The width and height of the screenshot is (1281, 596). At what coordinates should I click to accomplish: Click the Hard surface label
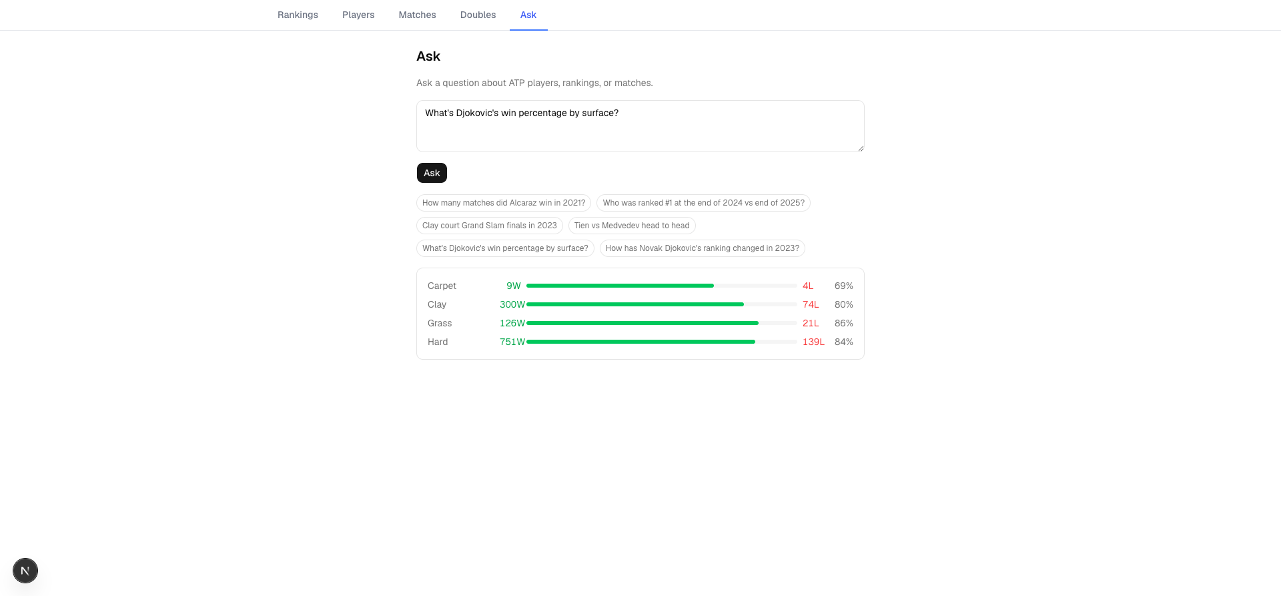(x=438, y=342)
